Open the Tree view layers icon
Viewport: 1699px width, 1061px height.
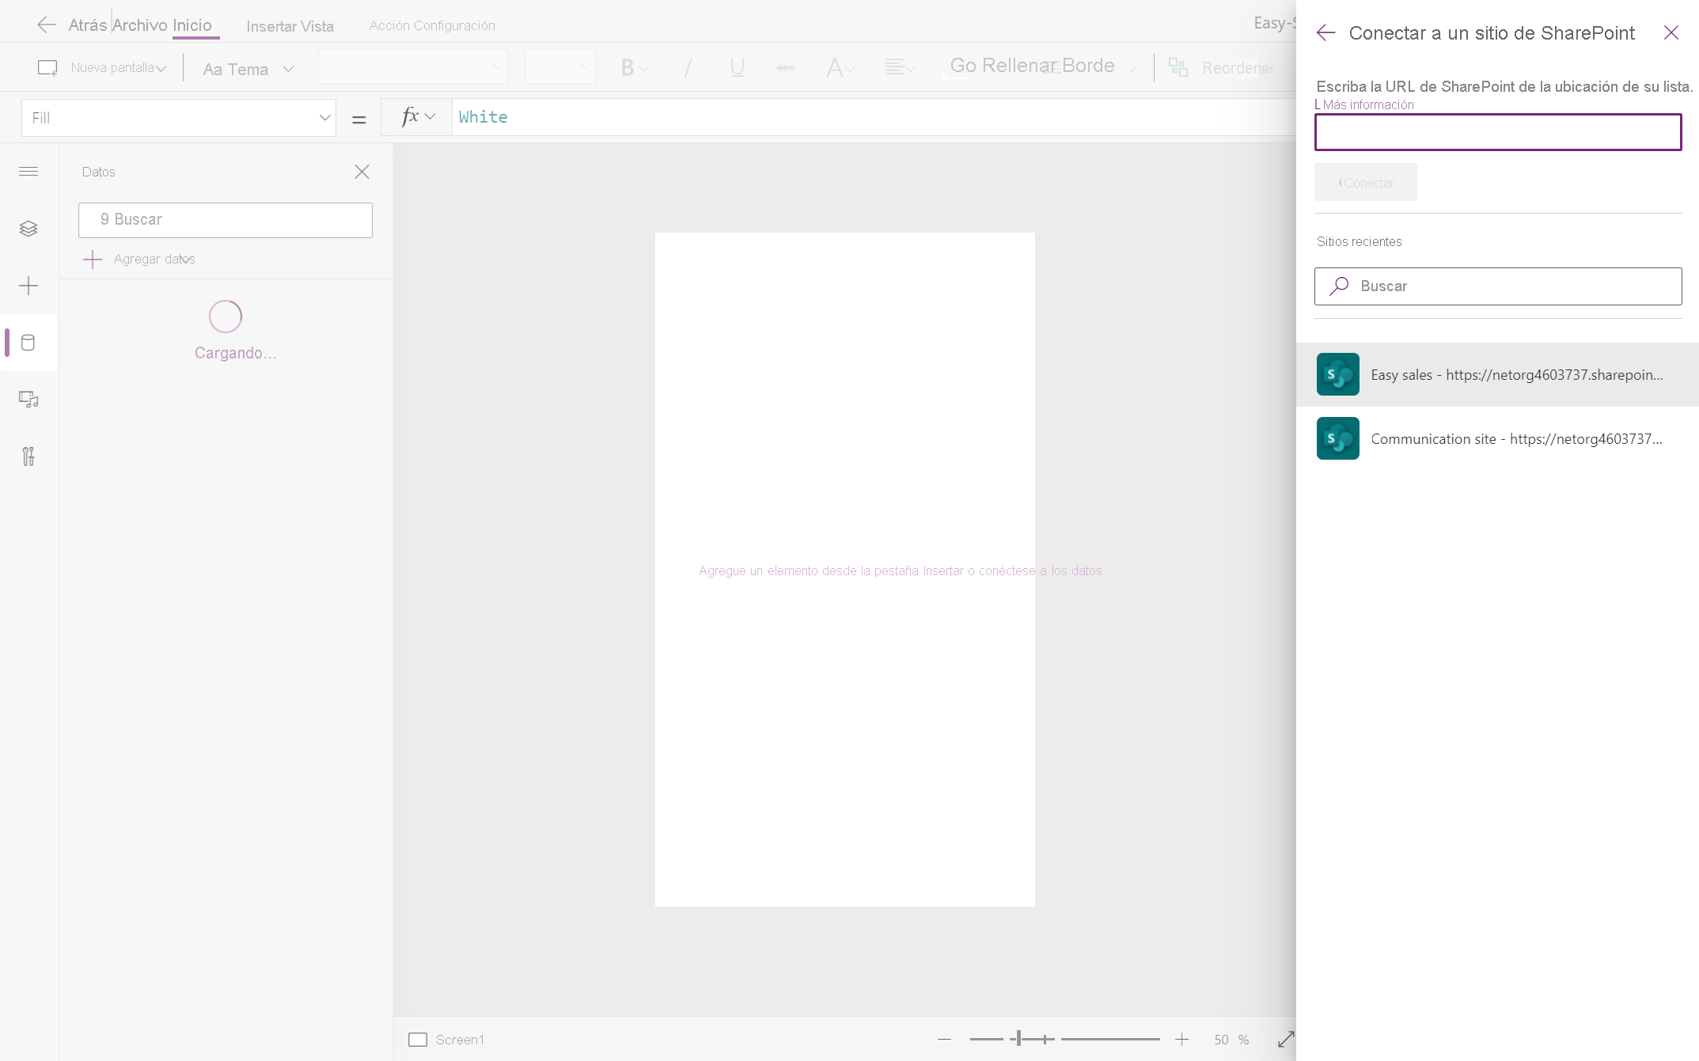pos(28,229)
